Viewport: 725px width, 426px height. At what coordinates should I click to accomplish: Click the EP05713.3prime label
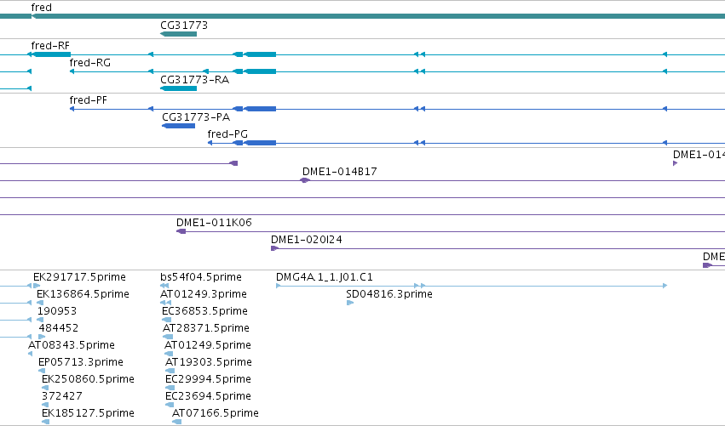point(81,362)
